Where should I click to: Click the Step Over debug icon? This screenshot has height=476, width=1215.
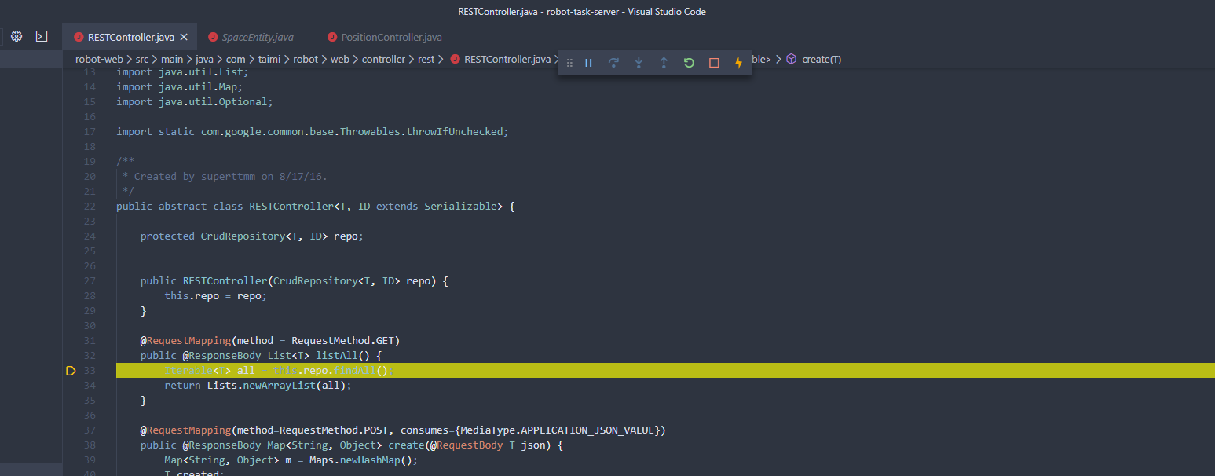click(x=613, y=62)
